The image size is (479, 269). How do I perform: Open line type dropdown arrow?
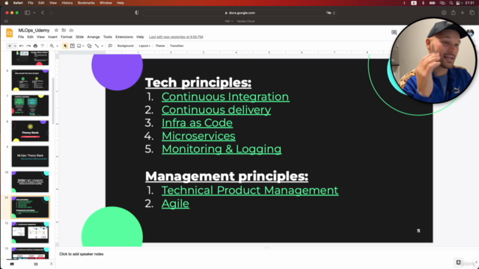[x=102, y=46]
